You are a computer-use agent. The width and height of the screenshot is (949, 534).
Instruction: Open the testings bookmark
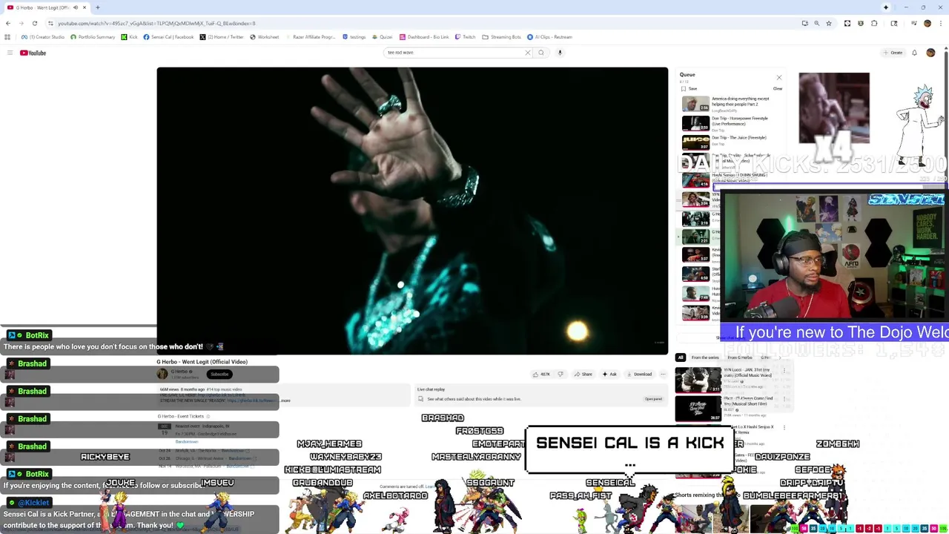pos(354,37)
